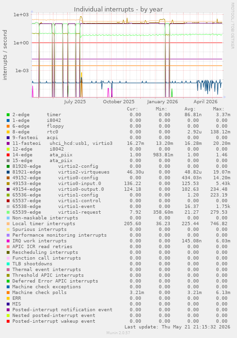Select the 'Function call interrupts' legend label
237x338 pixels.
(47, 258)
